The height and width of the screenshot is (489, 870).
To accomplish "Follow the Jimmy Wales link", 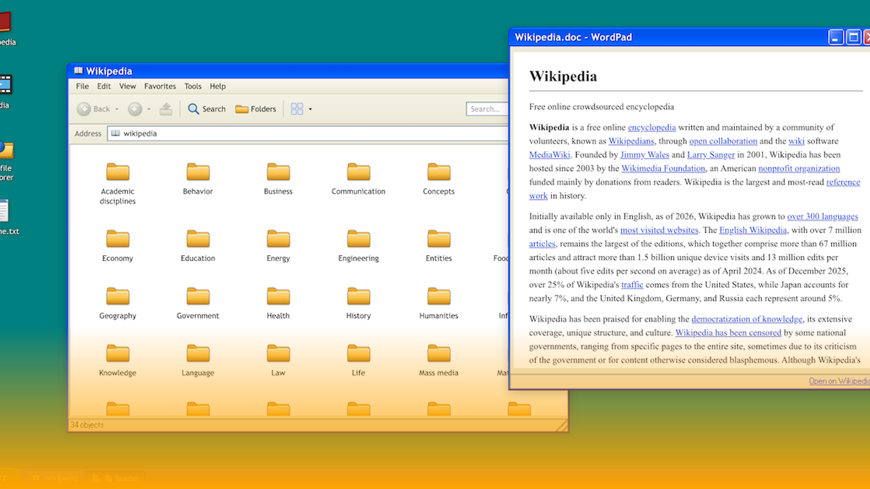I will pos(645,155).
